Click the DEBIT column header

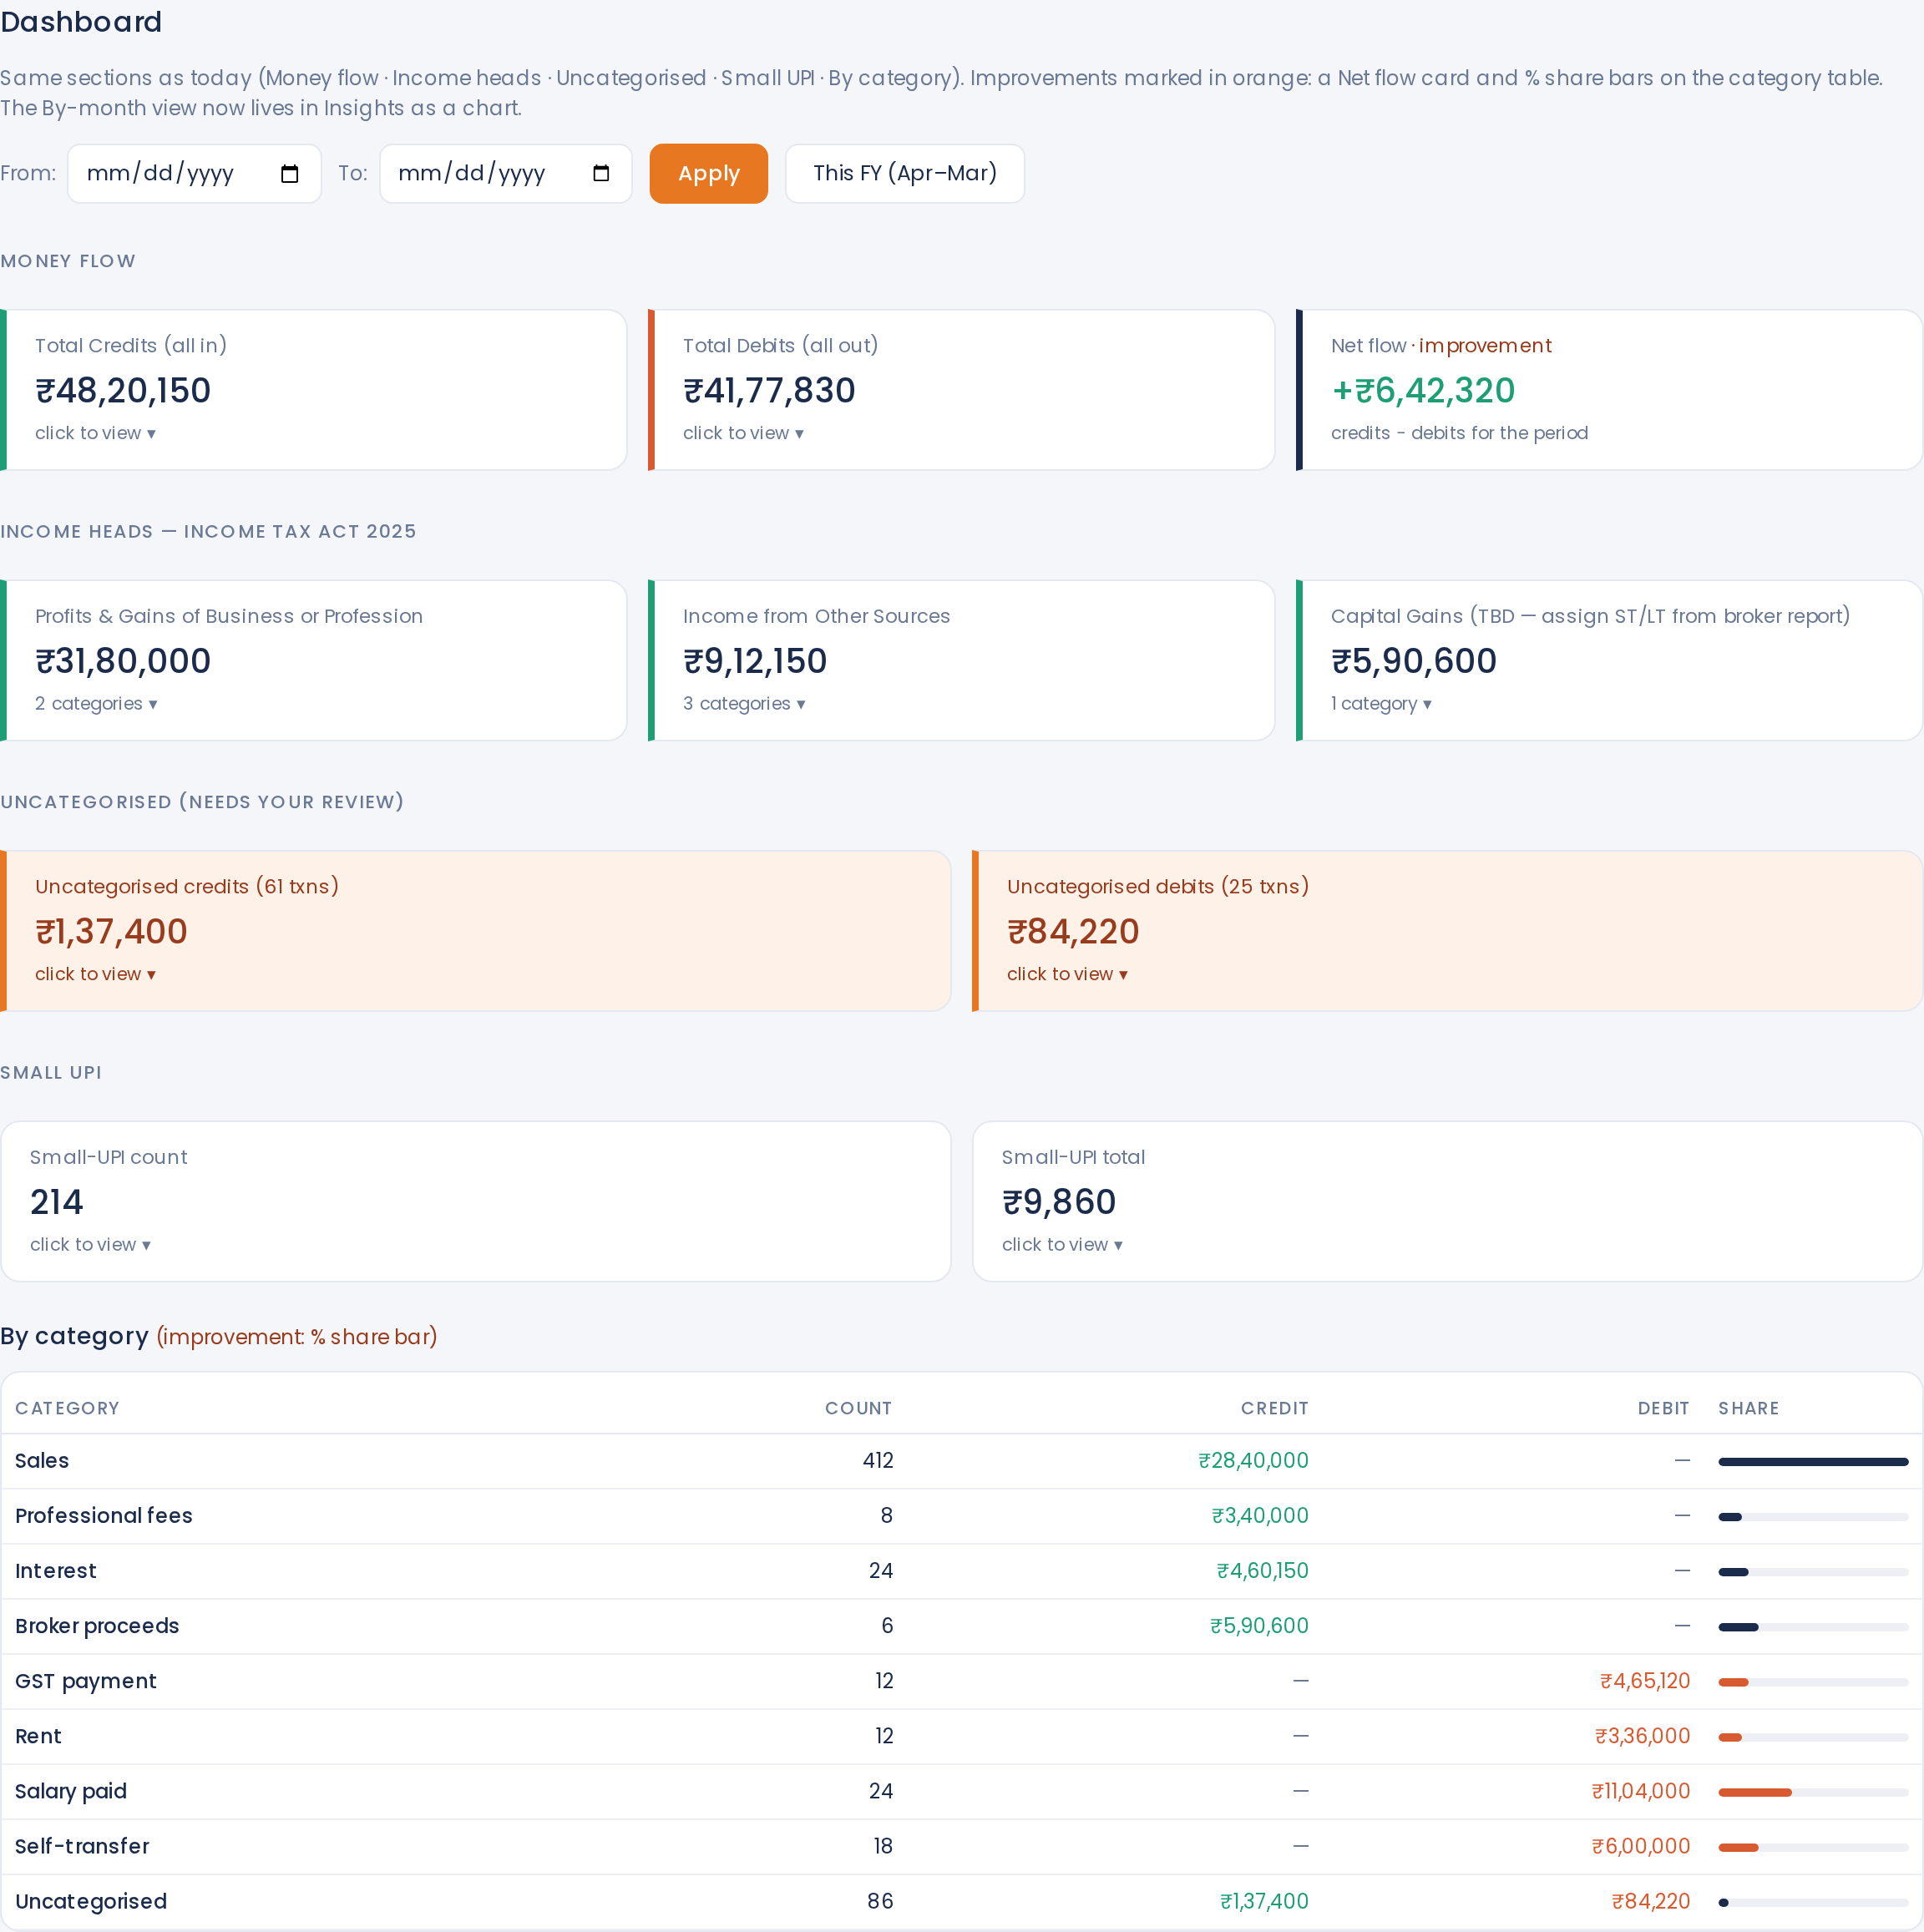(1664, 1409)
